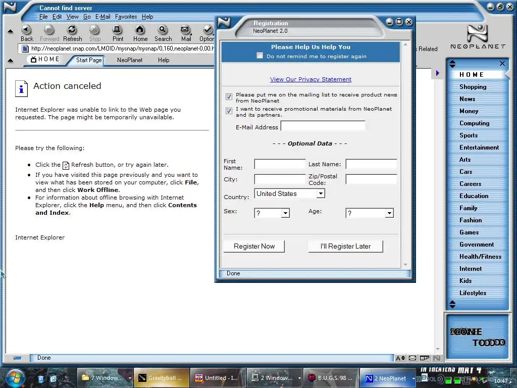Click the City input field

(x=280, y=179)
